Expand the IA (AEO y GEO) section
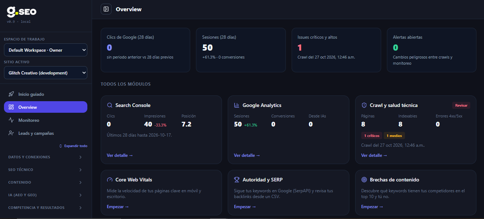The image size is (484, 219). tap(45, 195)
